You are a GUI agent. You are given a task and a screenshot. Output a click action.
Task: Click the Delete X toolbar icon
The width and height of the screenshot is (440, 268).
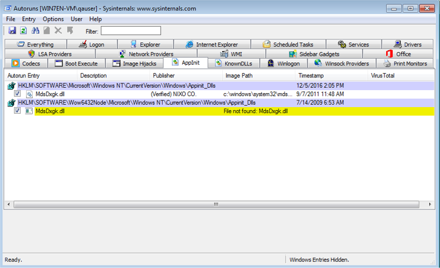(x=58, y=30)
